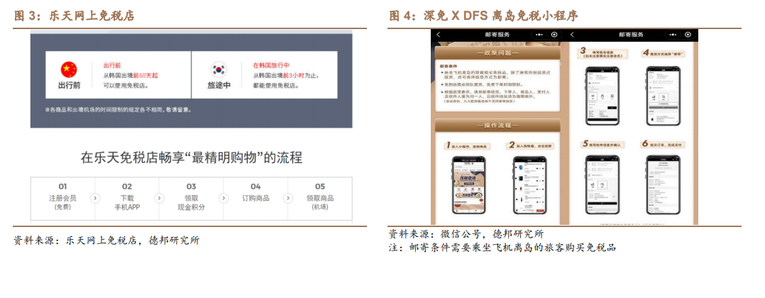Select step 02 下载手机APP
The height and width of the screenshot is (298, 765).
coord(127,197)
